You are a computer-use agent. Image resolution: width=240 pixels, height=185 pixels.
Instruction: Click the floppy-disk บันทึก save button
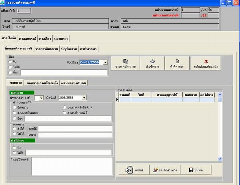(196, 170)
